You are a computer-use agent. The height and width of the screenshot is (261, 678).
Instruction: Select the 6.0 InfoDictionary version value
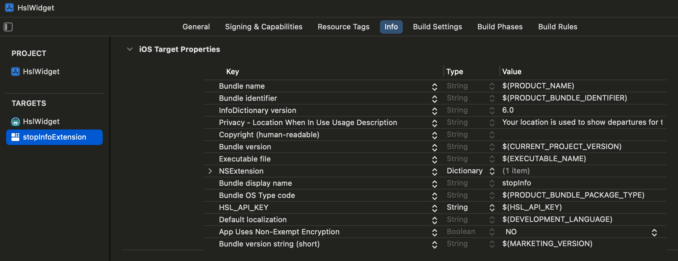point(508,110)
